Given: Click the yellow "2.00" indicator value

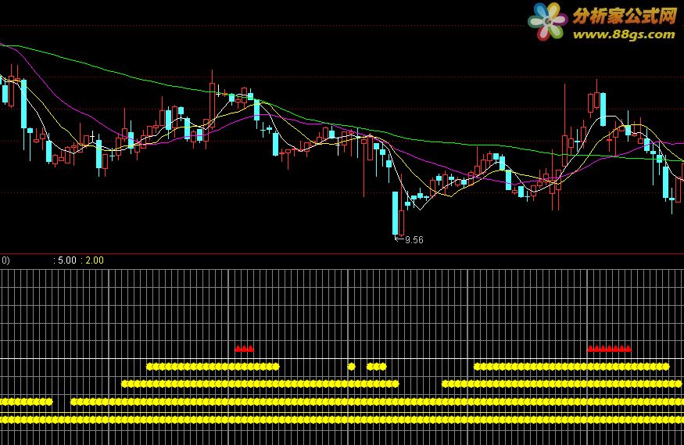Looking at the screenshot, I should tap(95, 260).
